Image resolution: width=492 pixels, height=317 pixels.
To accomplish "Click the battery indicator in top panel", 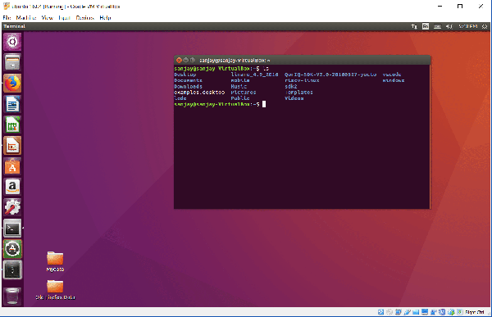I will click(x=437, y=26).
